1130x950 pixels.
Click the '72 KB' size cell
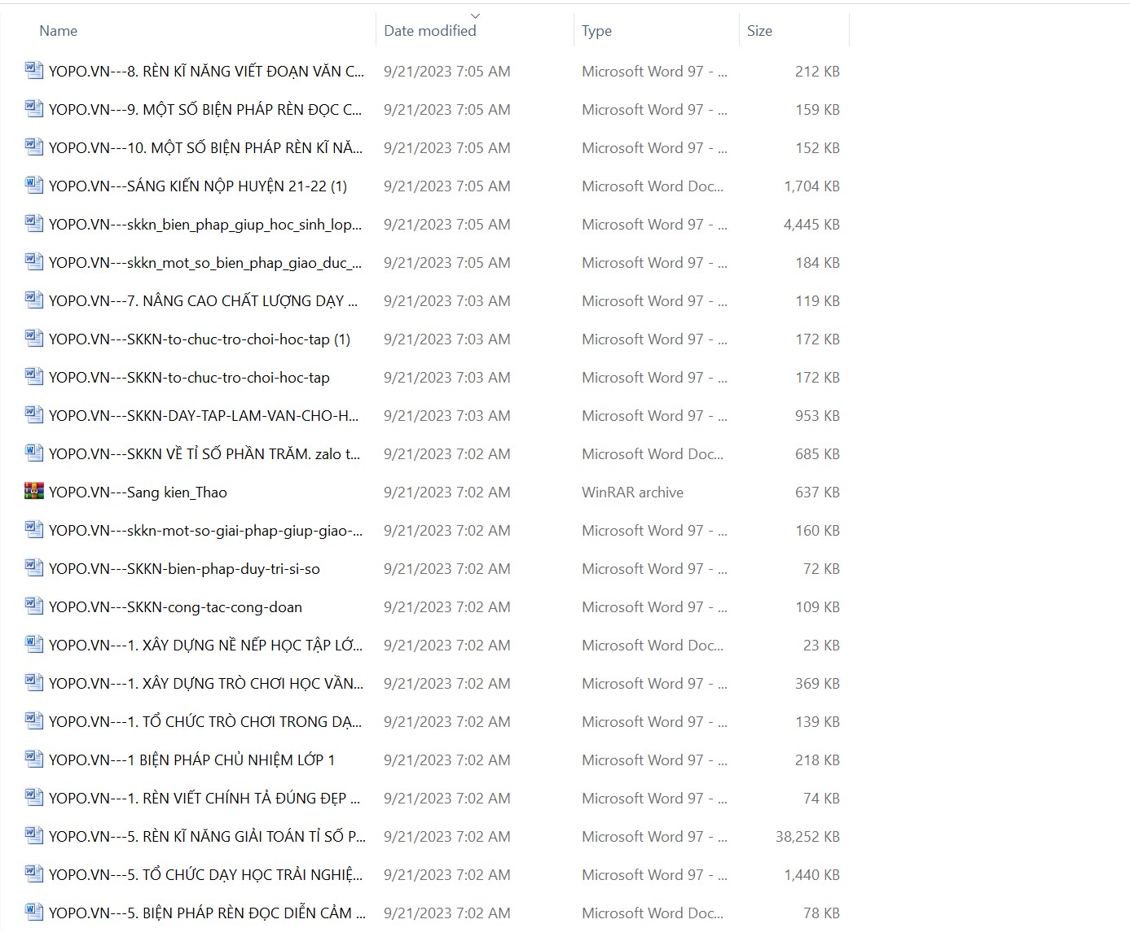tap(821, 569)
